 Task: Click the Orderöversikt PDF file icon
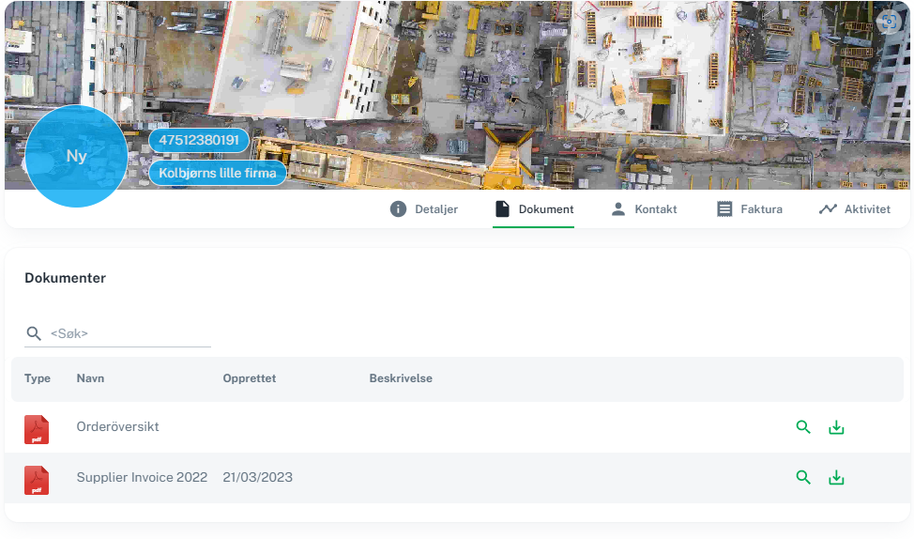pyautogui.click(x=37, y=429)
